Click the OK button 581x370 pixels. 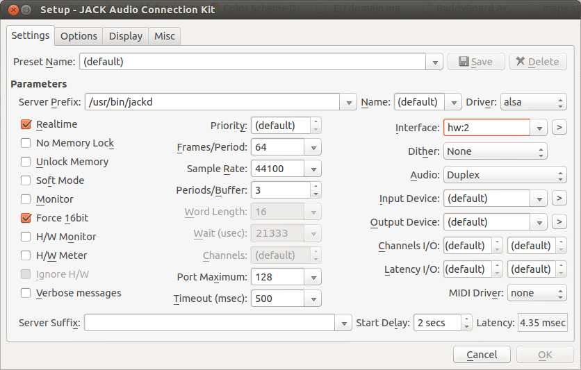[x=545, y=355]
